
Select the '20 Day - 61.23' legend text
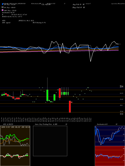[x=9, y=5]
